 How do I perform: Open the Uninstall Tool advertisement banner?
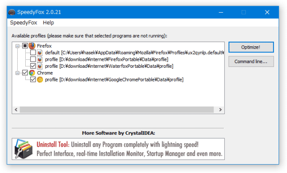point(118,149)
